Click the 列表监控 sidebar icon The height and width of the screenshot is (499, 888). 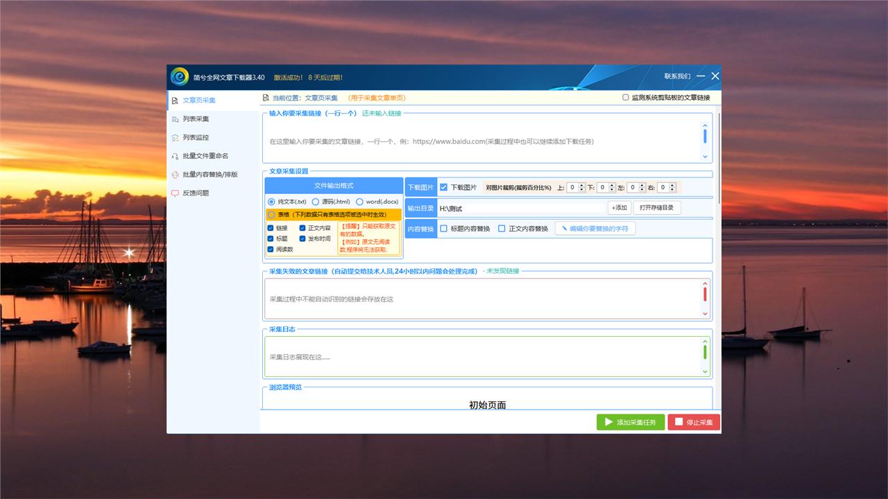click(175, 138)
